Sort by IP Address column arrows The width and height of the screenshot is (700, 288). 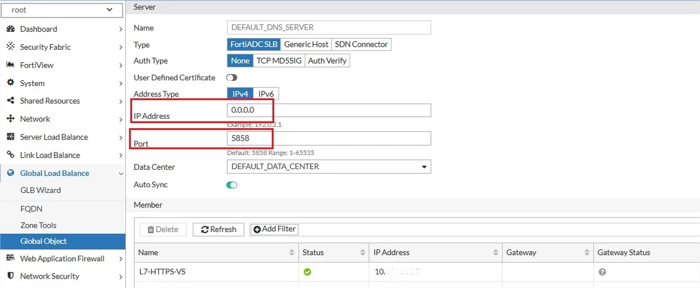pos(496,253)
